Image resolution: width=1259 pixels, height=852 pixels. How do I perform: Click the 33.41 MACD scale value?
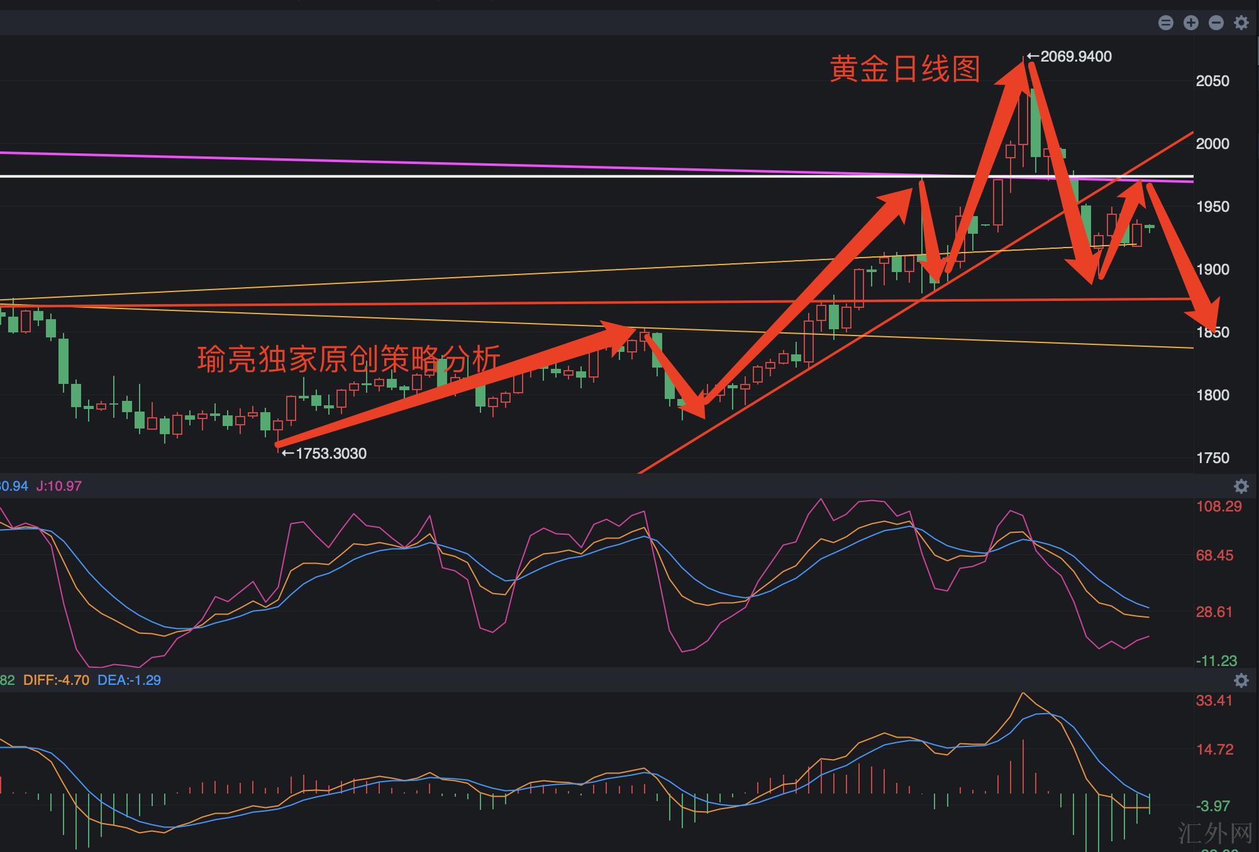coord(1214,701)
